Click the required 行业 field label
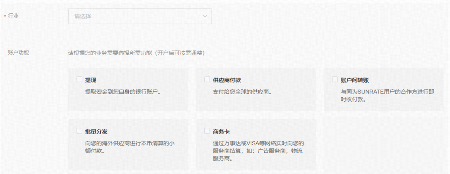 click(x=13, y=16)
